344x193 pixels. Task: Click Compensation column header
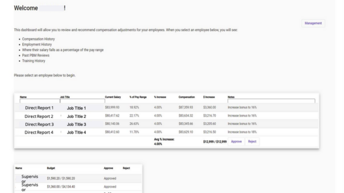(186, 97)
